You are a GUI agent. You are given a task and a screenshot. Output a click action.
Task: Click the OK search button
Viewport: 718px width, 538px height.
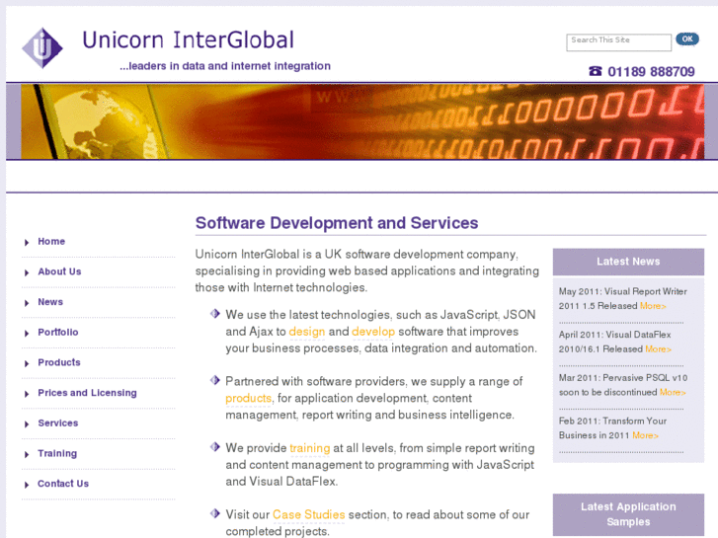pyautogui.click(x=687, y=38)
